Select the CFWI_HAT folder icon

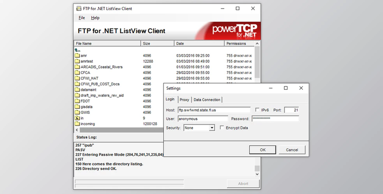pyautogui.click(x=77, y=78)
